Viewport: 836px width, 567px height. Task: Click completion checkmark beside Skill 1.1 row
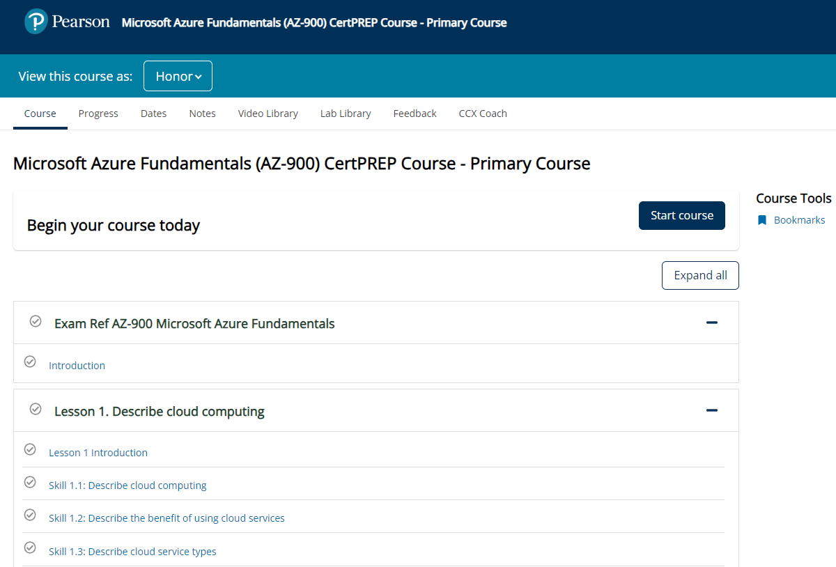(x=30, y=482)
